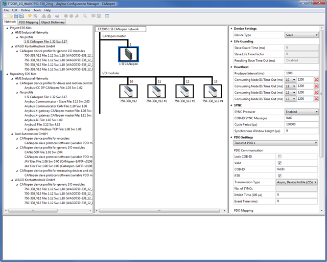Collapse the SYNC section
327x262 pixels.
coord(231,105)
